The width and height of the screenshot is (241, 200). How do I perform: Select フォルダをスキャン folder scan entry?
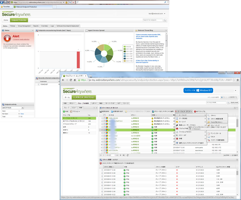(217, 122)
